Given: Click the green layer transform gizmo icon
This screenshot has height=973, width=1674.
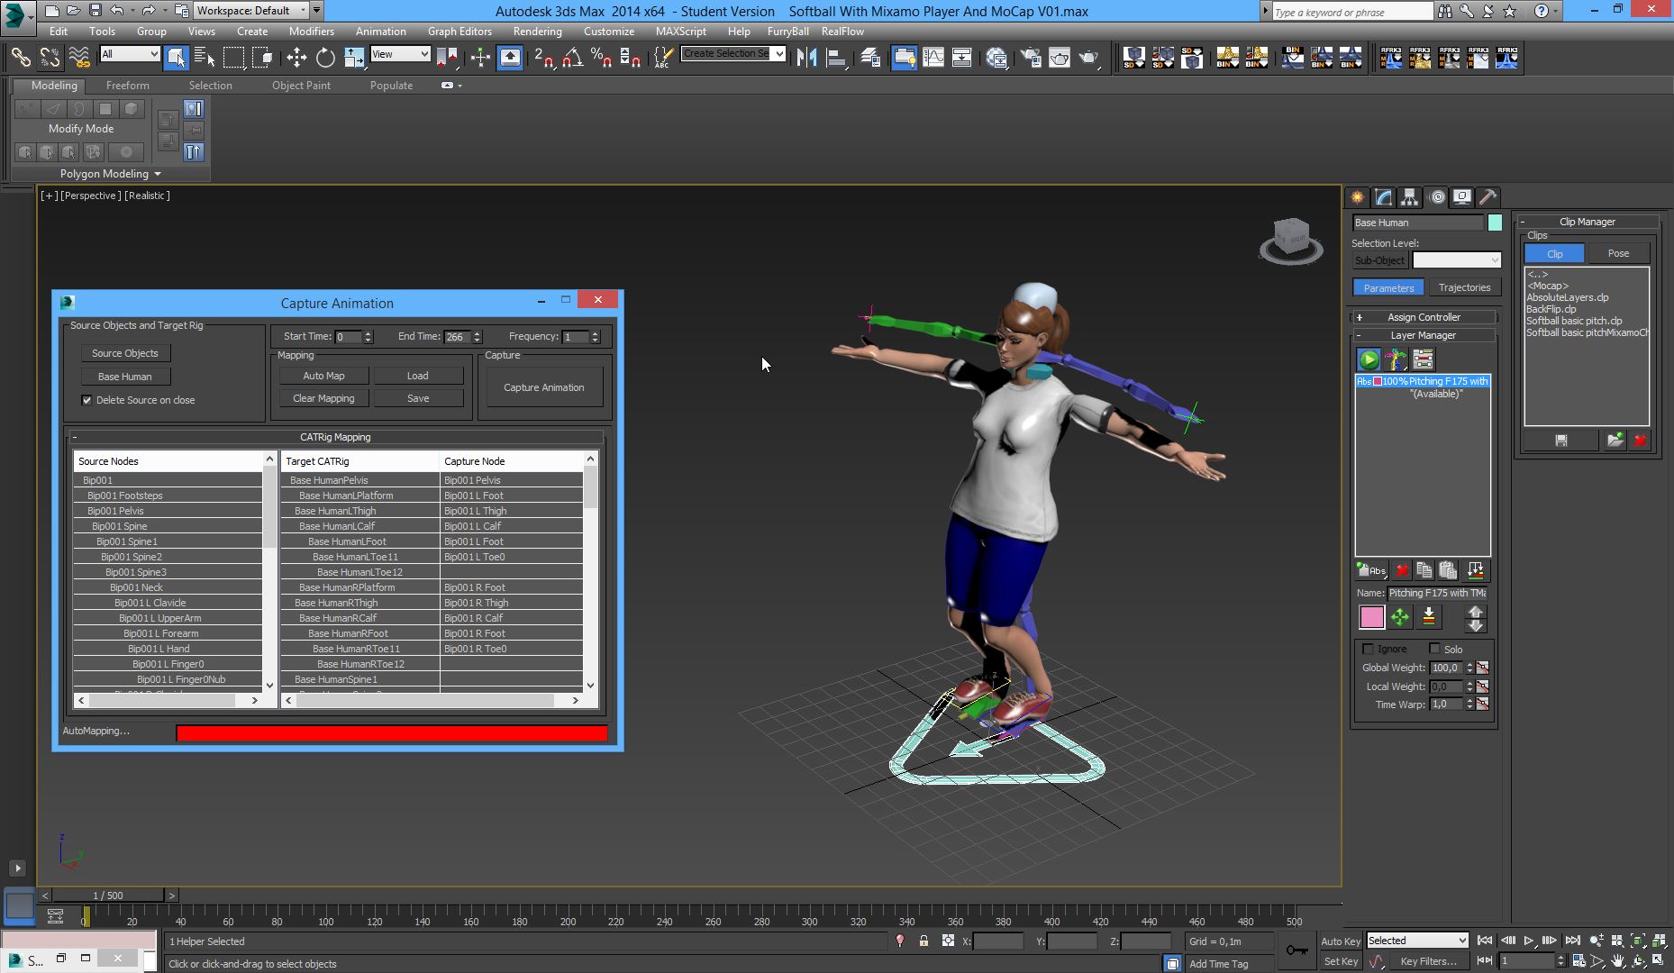Looking at the screenshot, I should (x=1400, y=617).
